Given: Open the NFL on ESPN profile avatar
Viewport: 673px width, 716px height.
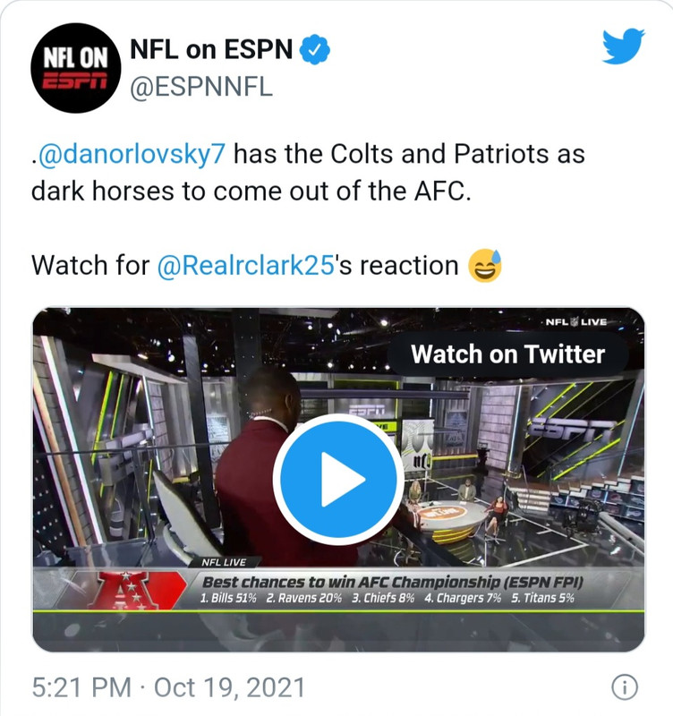Looking at the screenshot, I should point(76,68).
